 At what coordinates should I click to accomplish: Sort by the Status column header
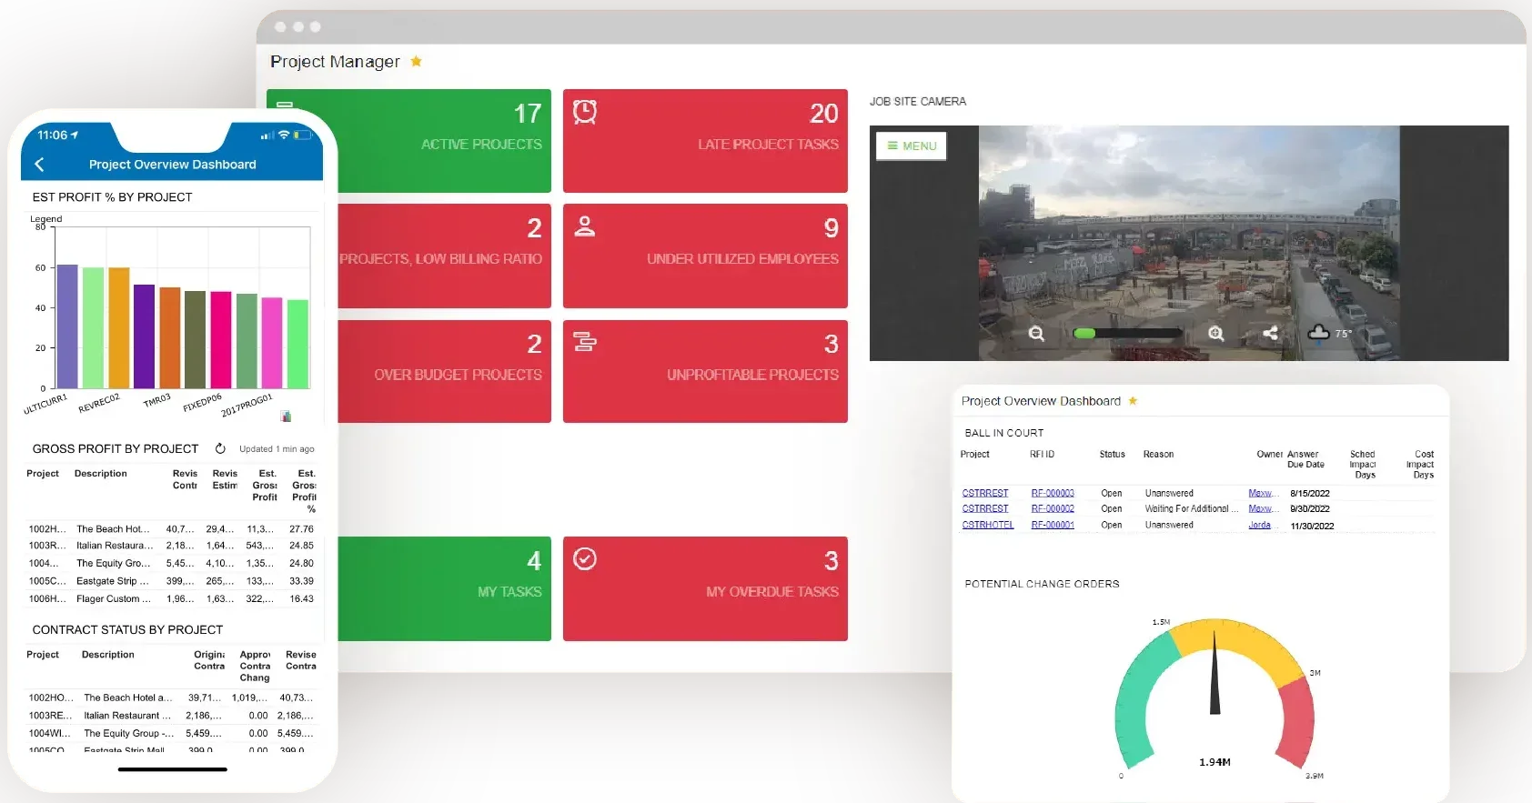[1112, 454]
